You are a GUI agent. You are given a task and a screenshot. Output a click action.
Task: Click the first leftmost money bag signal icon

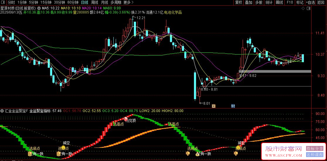[x=29, y=154]
